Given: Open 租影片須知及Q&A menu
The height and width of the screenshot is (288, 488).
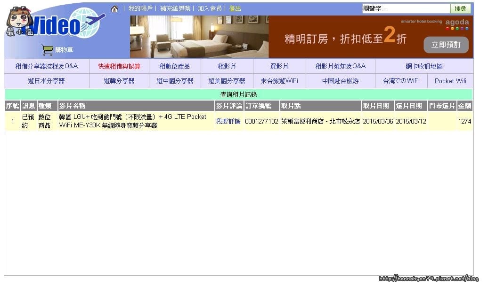Looking at the screenshot, I should (x=341, y=66).
